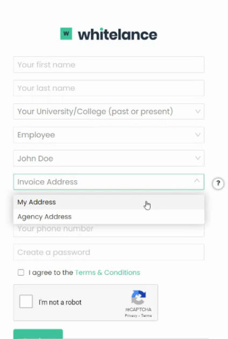Click the reCAPTCHA logo icon

click(139, 298)
